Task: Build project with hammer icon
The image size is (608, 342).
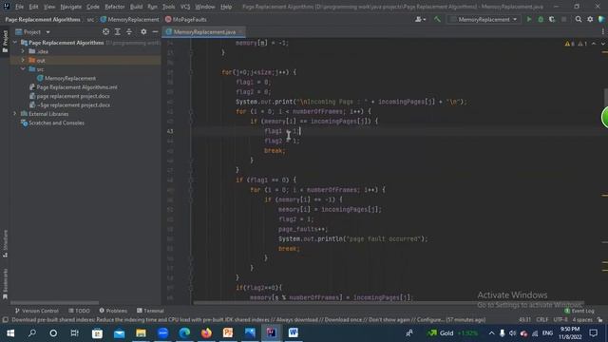Action: [437, 19]
